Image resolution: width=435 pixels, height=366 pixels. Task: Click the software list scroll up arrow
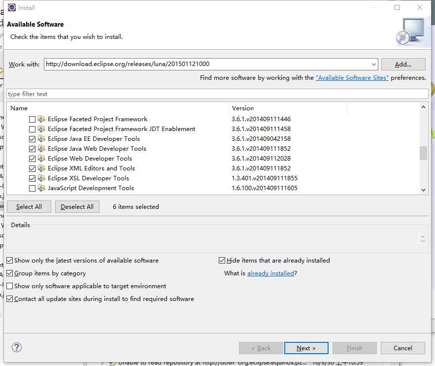coord(423,107)
